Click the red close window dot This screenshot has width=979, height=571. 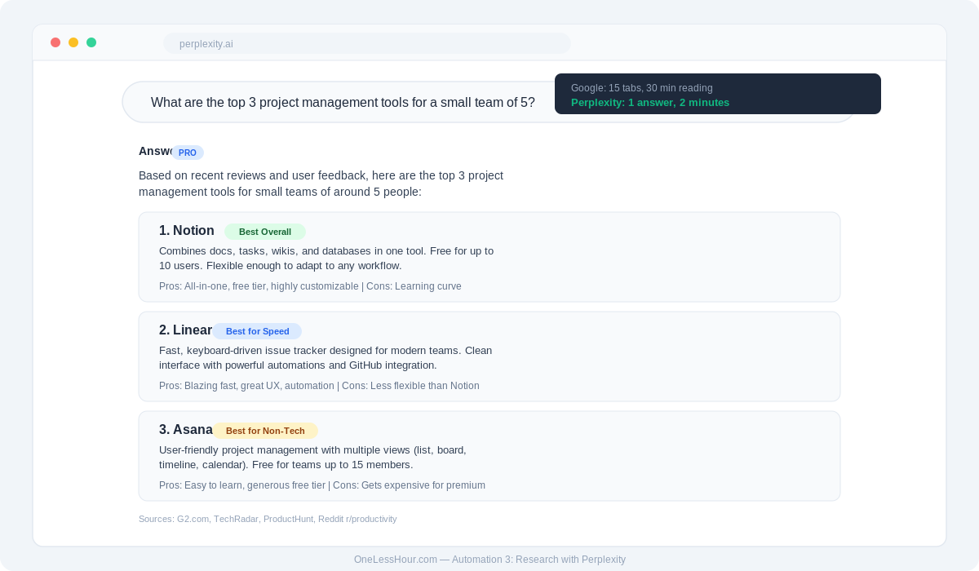point(55,42)
